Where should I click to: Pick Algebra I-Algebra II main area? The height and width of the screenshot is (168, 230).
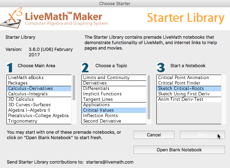point(39,110)
